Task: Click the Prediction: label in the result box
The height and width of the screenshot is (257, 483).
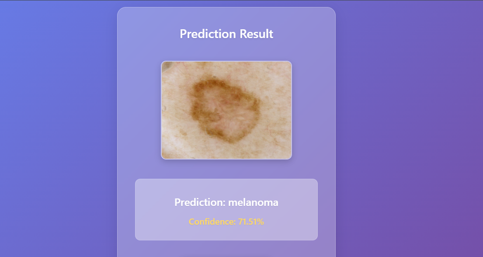Action: coord(200,202)
